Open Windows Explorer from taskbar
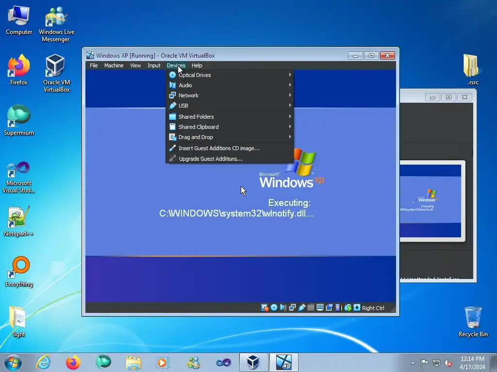This screenshot has height=372, width=497. point(133,362)
